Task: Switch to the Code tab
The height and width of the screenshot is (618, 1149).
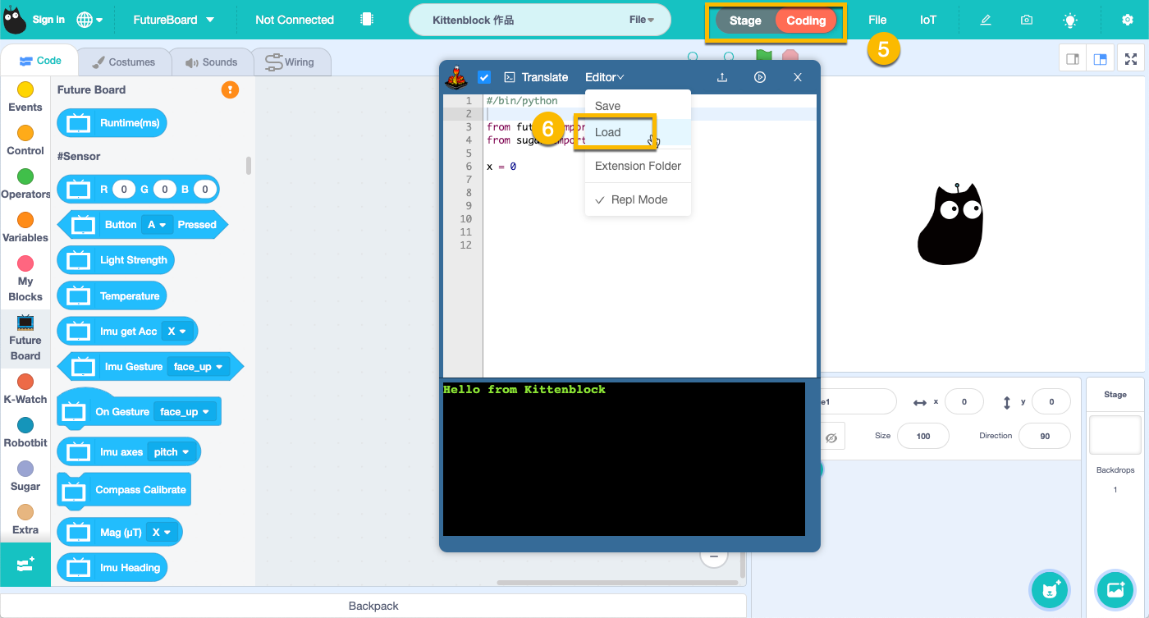Action: tap(39, 61)
